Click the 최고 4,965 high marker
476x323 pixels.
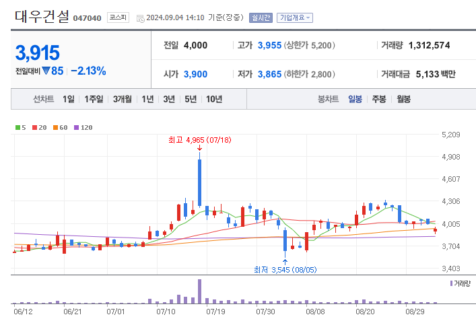coord(199,141)
